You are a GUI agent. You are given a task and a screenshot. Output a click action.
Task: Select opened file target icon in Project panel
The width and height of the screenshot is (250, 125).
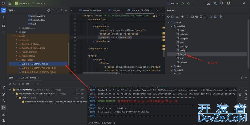49,10
